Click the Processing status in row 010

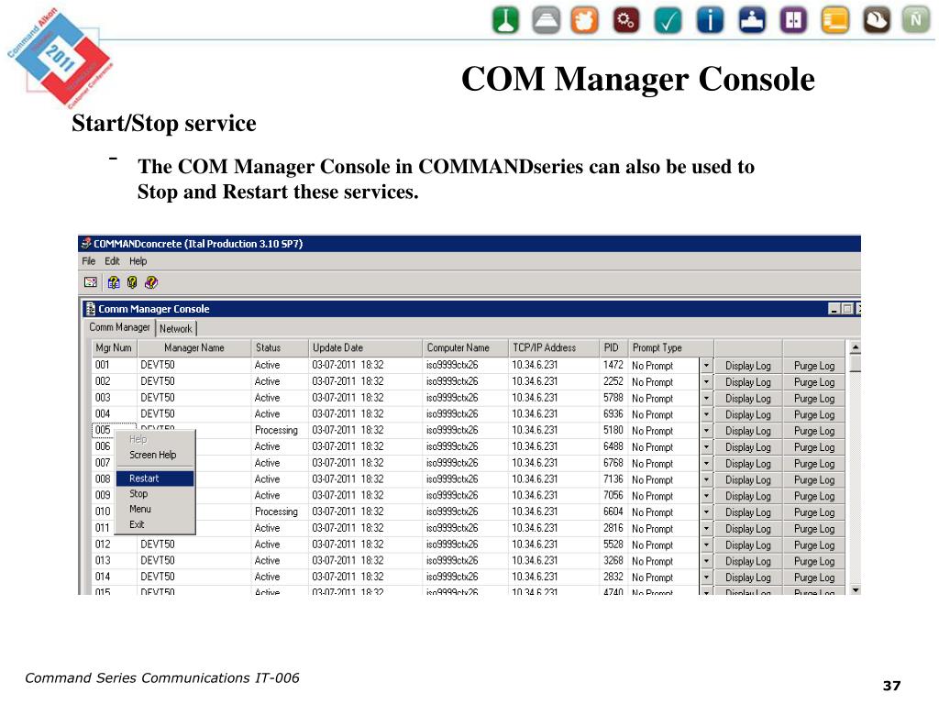(276, 511)
